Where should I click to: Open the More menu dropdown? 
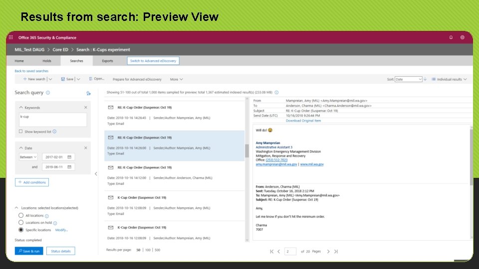(x=177, y=79)
